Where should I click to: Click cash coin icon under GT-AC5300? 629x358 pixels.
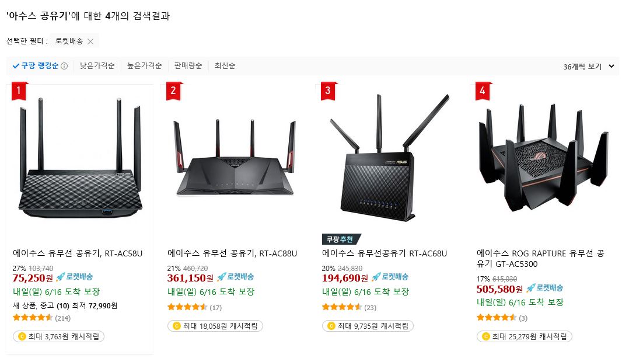click(x=486, y=336)
